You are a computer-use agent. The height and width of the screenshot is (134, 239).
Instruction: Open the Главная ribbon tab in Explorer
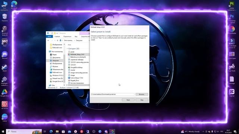[57, 36]
